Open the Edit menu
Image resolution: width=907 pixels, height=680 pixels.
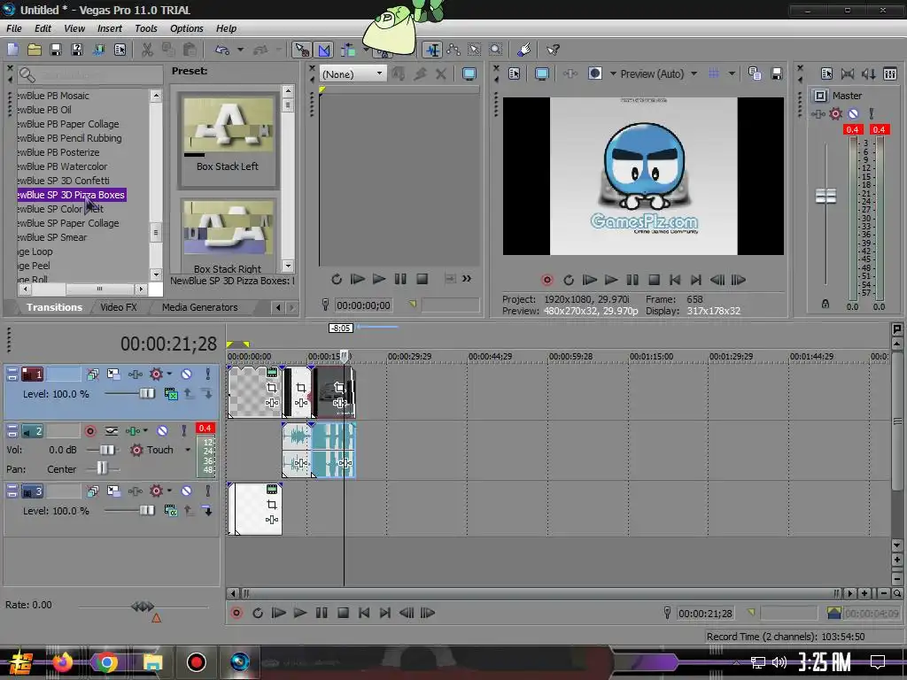click(x=43, y=28)
